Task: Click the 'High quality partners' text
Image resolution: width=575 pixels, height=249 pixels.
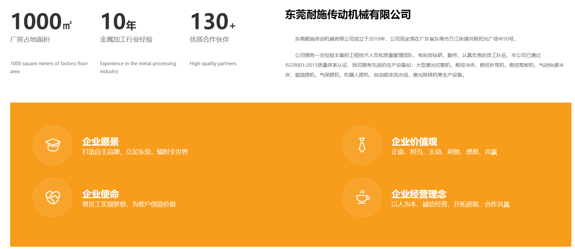Action: pyautogui.click(x=213, y=64)
